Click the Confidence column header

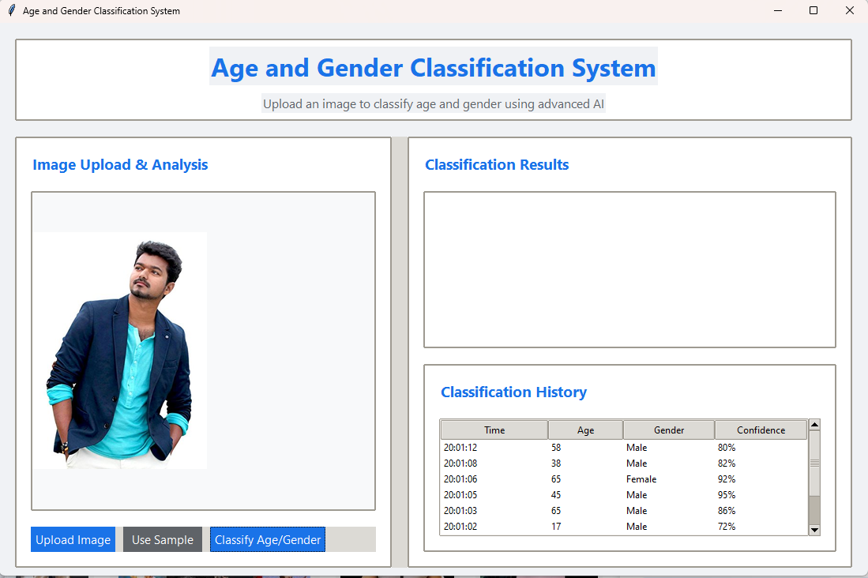click(x=761, y=430)
